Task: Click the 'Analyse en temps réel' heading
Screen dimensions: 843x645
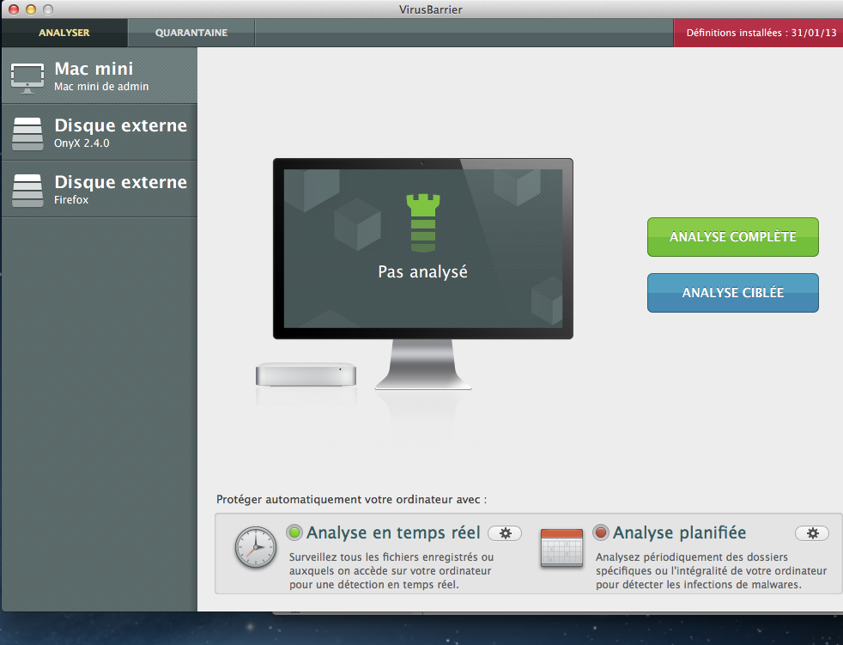Action: pos(393,532)
